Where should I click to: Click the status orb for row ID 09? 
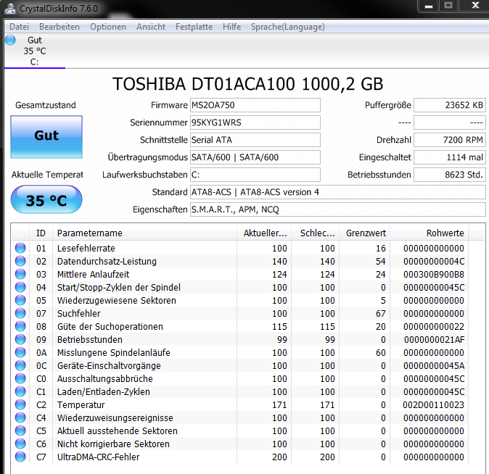[20, 339]
